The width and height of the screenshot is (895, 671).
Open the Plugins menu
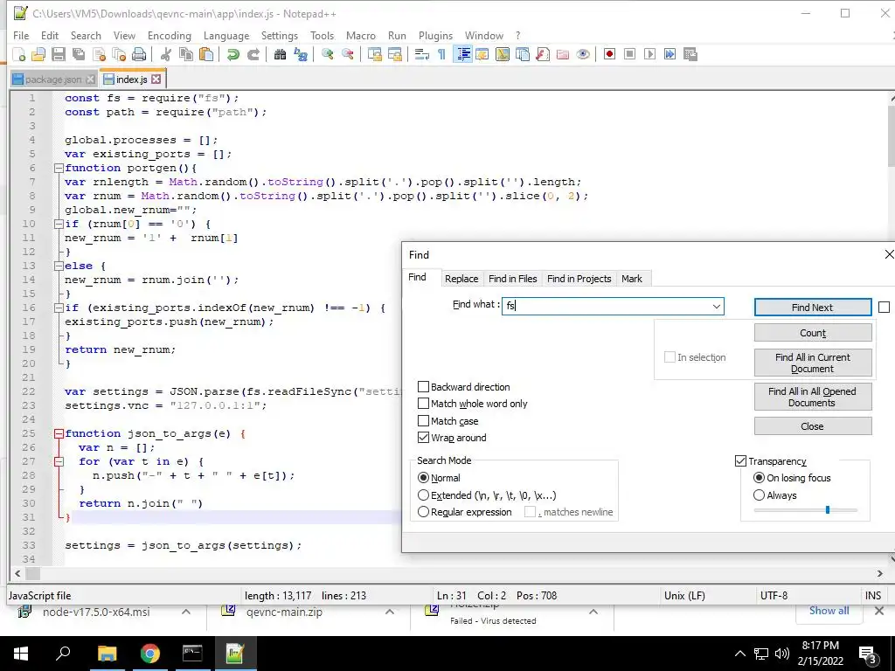(435, 35)
